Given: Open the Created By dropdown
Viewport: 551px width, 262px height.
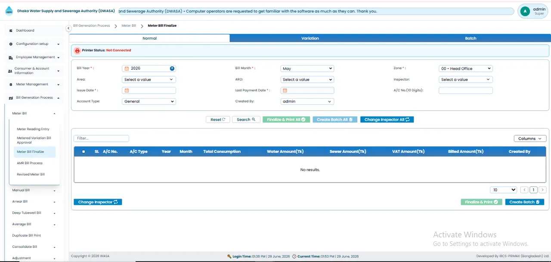Looking at the screenshot, I should [x=307, y=102].
